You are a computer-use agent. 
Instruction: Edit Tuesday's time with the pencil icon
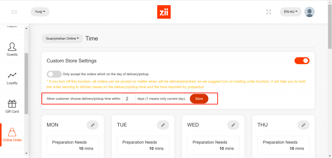pos(163,125)
